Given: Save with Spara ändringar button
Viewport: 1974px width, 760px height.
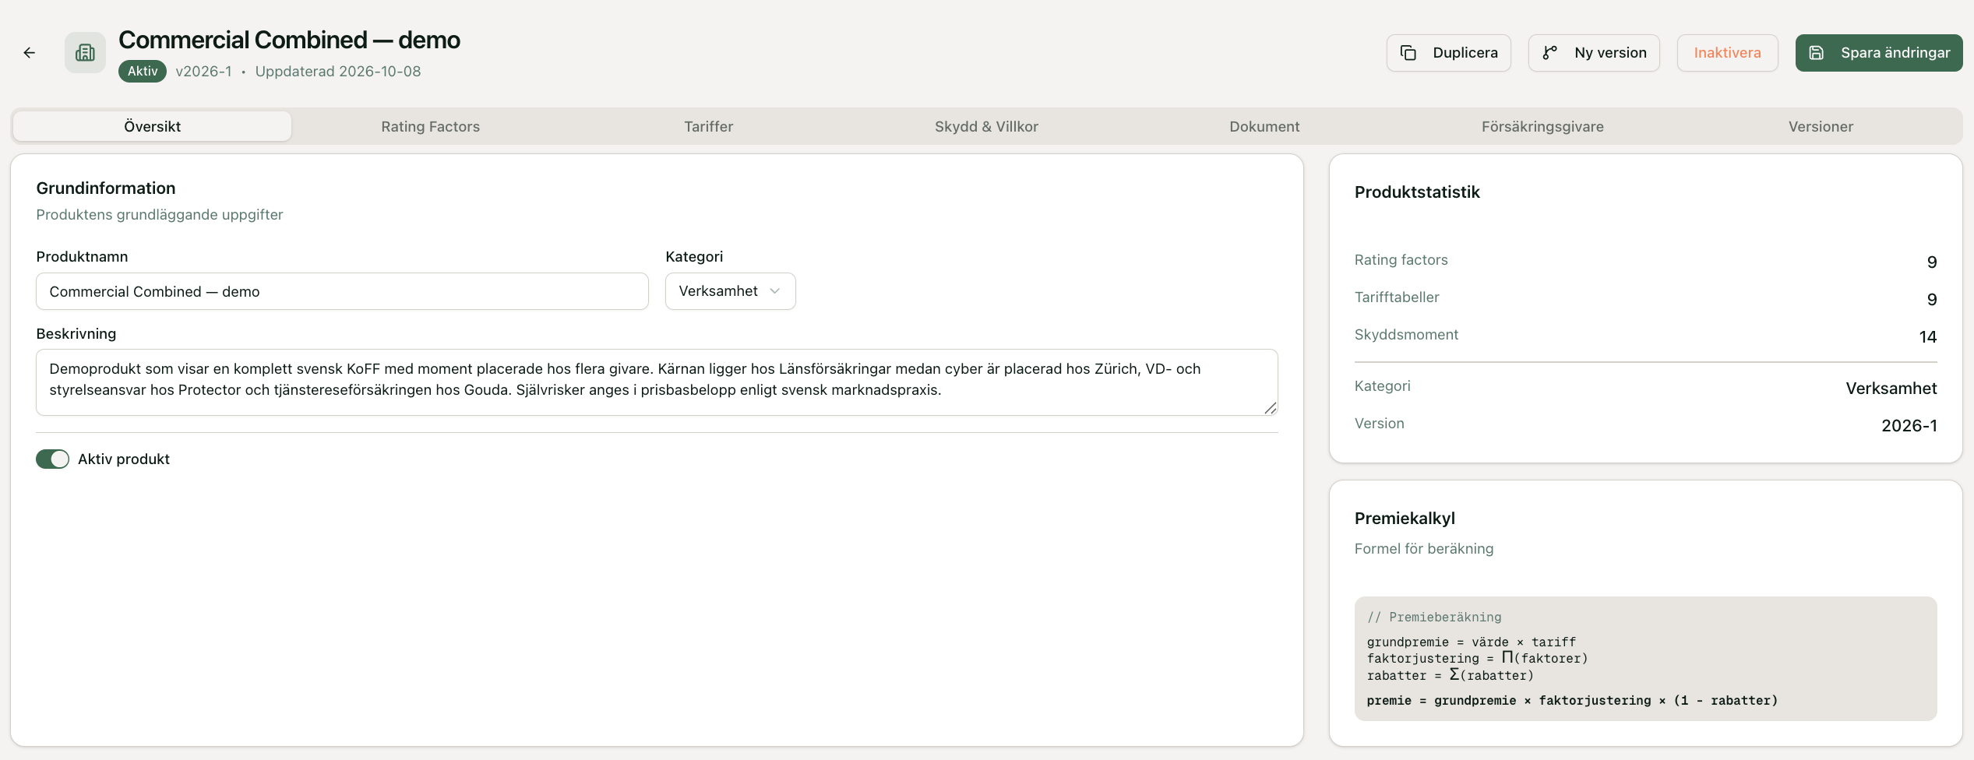Looking at the screenshot, I should pos(1879,53).
